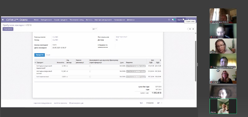
Task: Click the Хліб цільнозерновий житній product row
Action: click(x=98, y=72)
